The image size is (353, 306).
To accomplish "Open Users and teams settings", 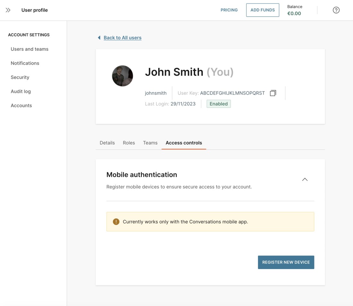I will click(30, 49).
